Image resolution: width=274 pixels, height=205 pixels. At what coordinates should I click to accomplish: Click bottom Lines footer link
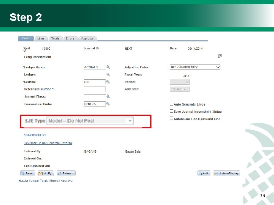[34, 181]
